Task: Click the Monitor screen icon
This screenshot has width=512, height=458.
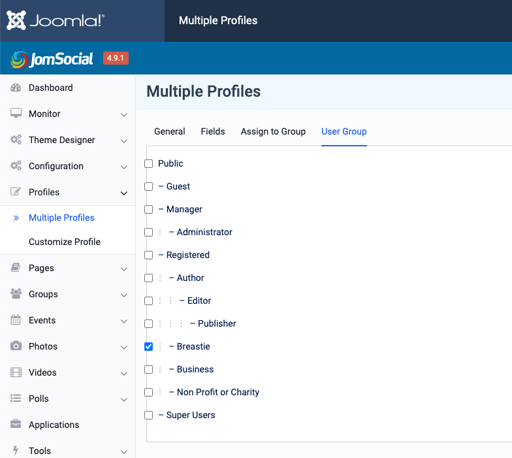Action: [x=16, y=114]
